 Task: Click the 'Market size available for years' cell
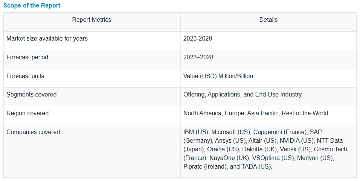tap(47, 39)
